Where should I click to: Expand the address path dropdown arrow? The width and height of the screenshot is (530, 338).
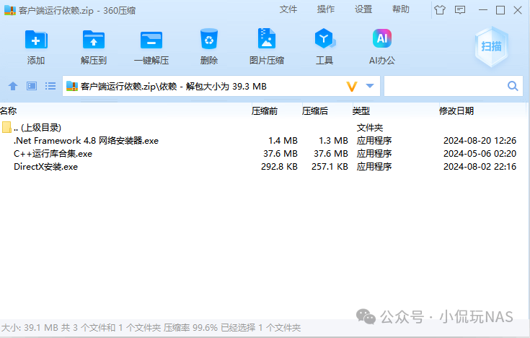(370, 87)
